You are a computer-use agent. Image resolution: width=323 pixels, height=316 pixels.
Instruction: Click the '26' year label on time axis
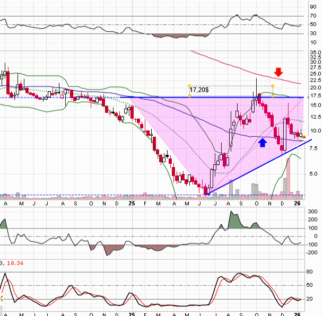click(299, 202)
